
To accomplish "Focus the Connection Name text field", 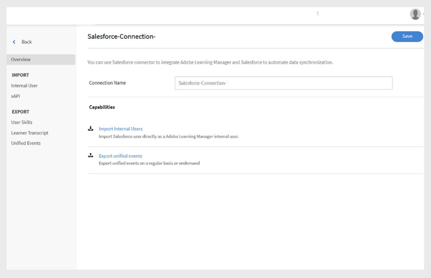I will [284, 83].
